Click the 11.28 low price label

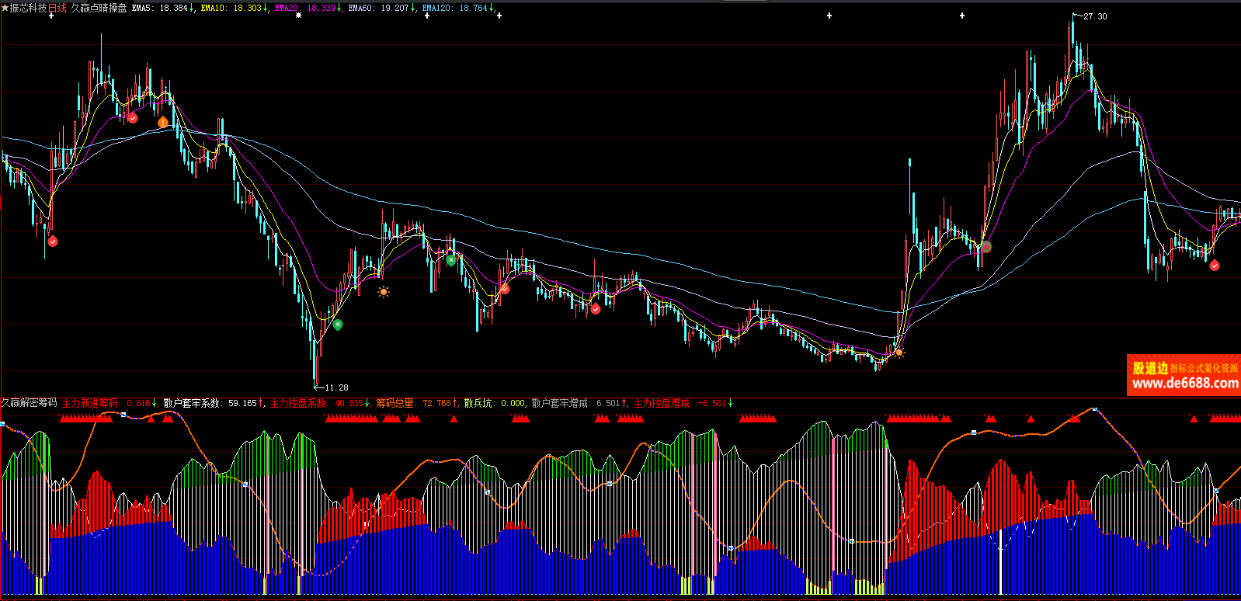(x=335, y=387)
